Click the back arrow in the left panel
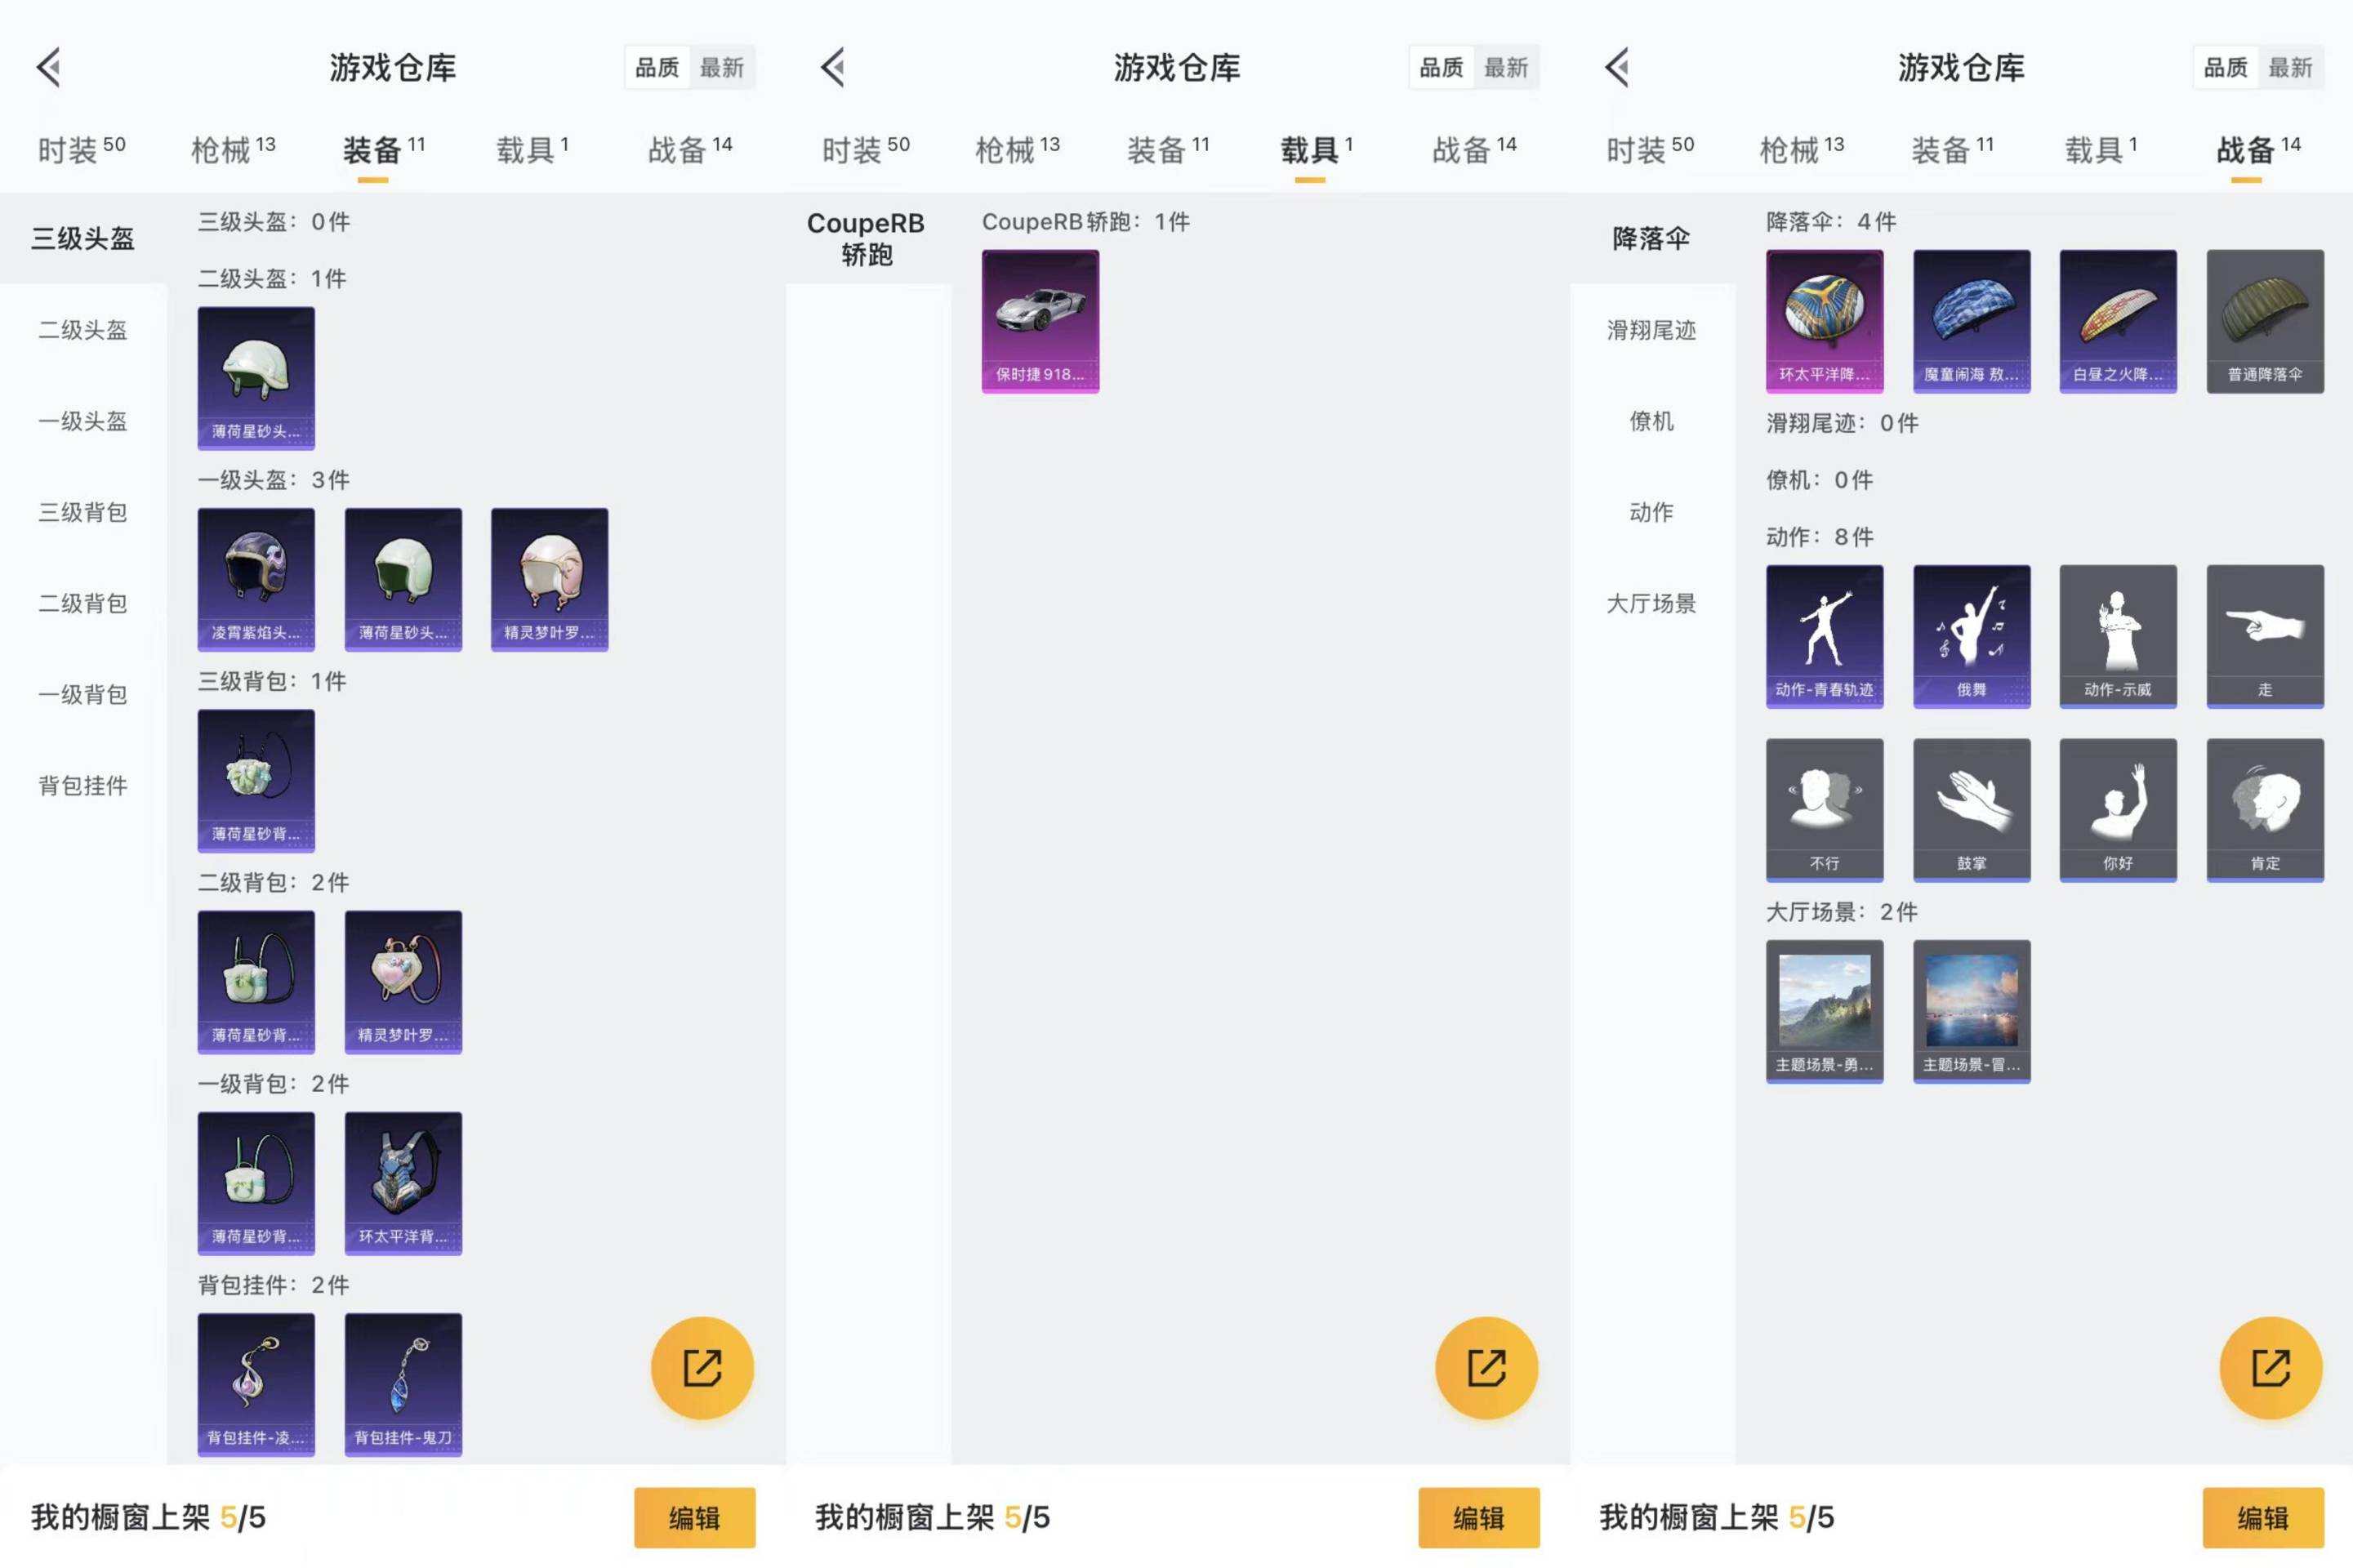This screenshot has height=1568, width=2353. point(49,67)
